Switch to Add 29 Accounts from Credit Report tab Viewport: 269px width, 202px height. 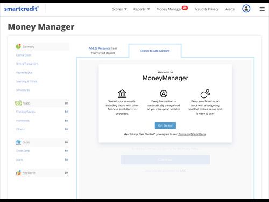coord(103,51)
